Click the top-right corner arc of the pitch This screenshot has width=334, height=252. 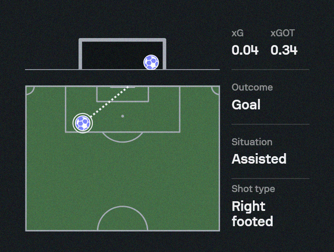click(x=215, y=90)
